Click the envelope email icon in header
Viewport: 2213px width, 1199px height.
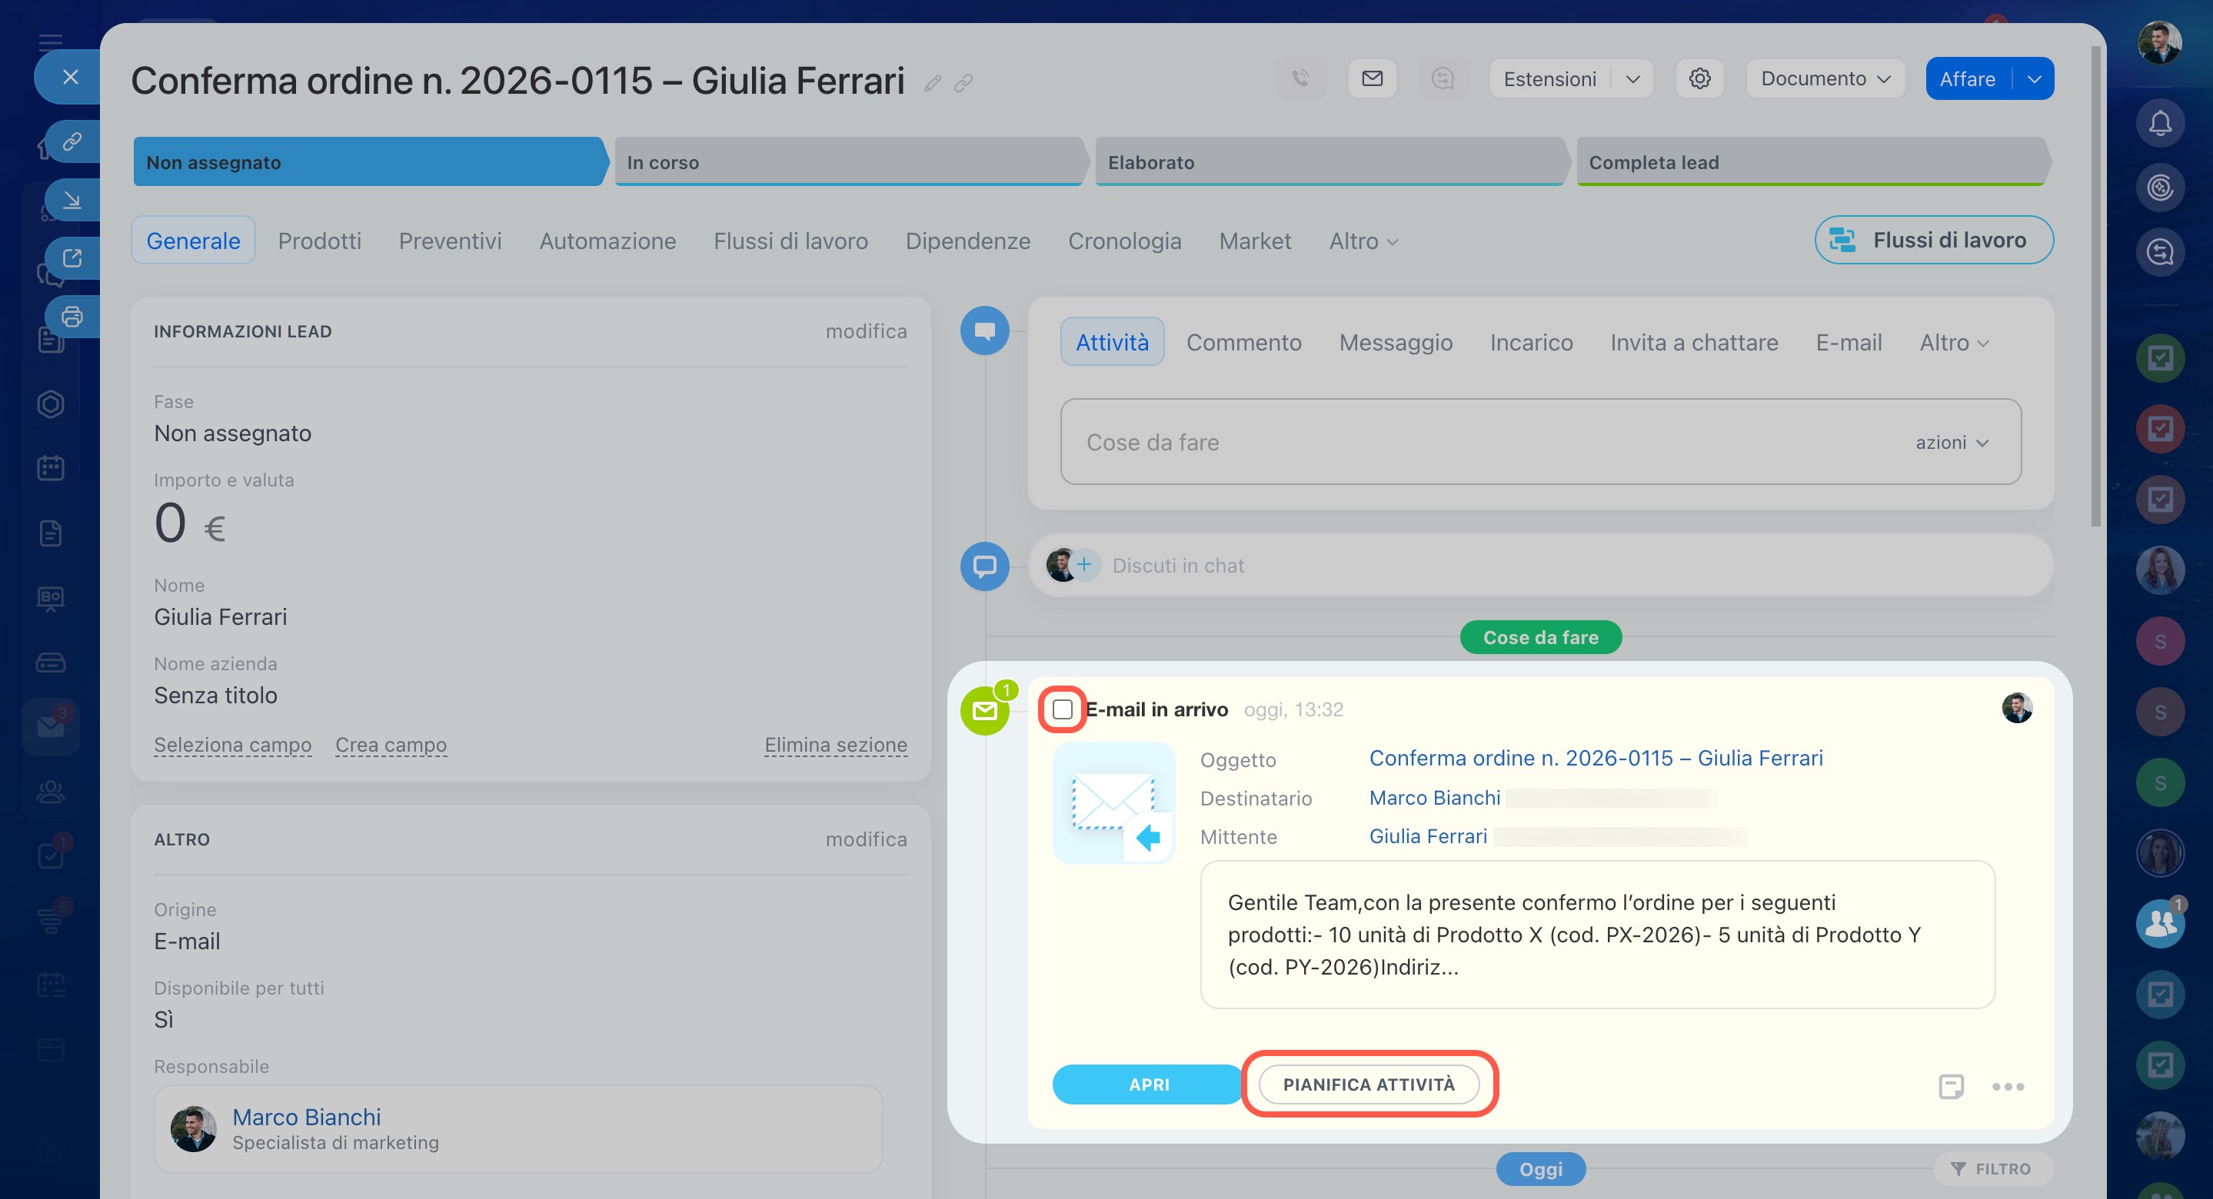tap(1372, 79)
